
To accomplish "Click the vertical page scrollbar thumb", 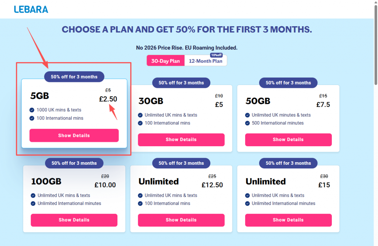I will (x=375, y=45).
